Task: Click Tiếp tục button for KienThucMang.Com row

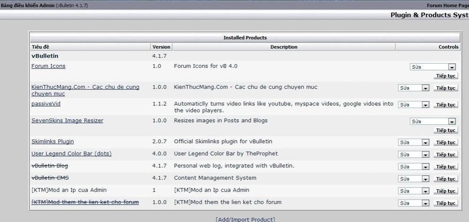Action: 446,88
